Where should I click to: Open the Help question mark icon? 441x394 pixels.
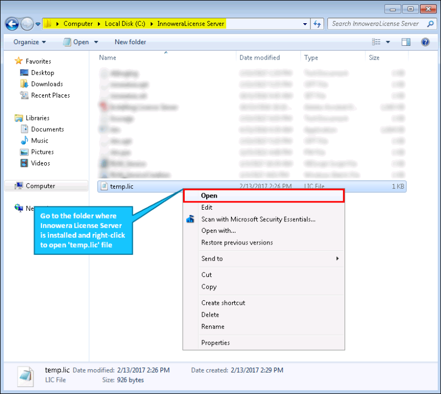[x=425, y=42]
